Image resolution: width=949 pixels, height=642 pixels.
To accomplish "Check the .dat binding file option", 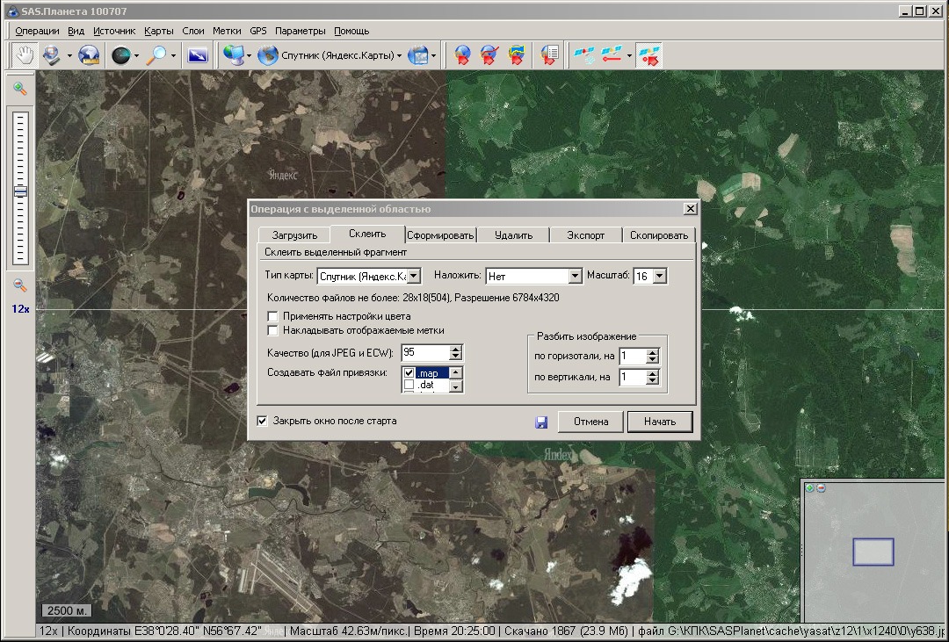I will pyautogui.click(x=409, y=385).
